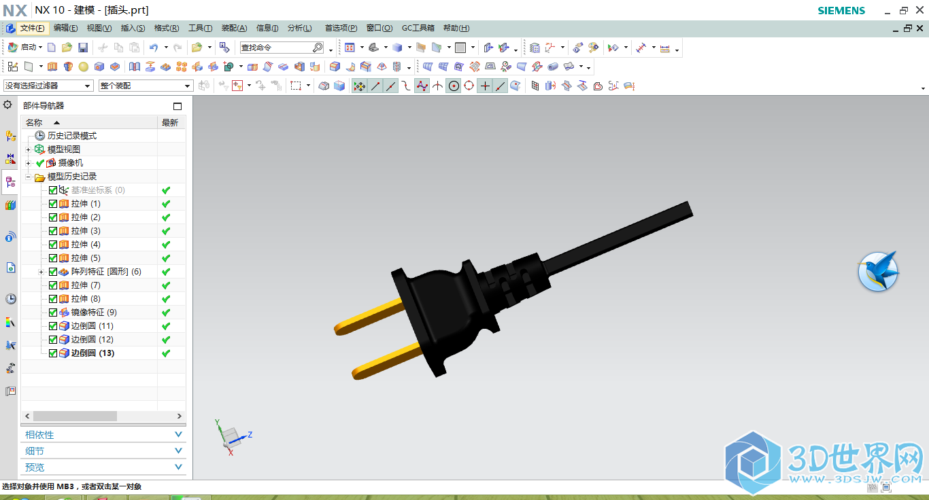Click the New file icon
Image resolution: width=929 pixels, height=500 pixels.
(x=52, y=48)
